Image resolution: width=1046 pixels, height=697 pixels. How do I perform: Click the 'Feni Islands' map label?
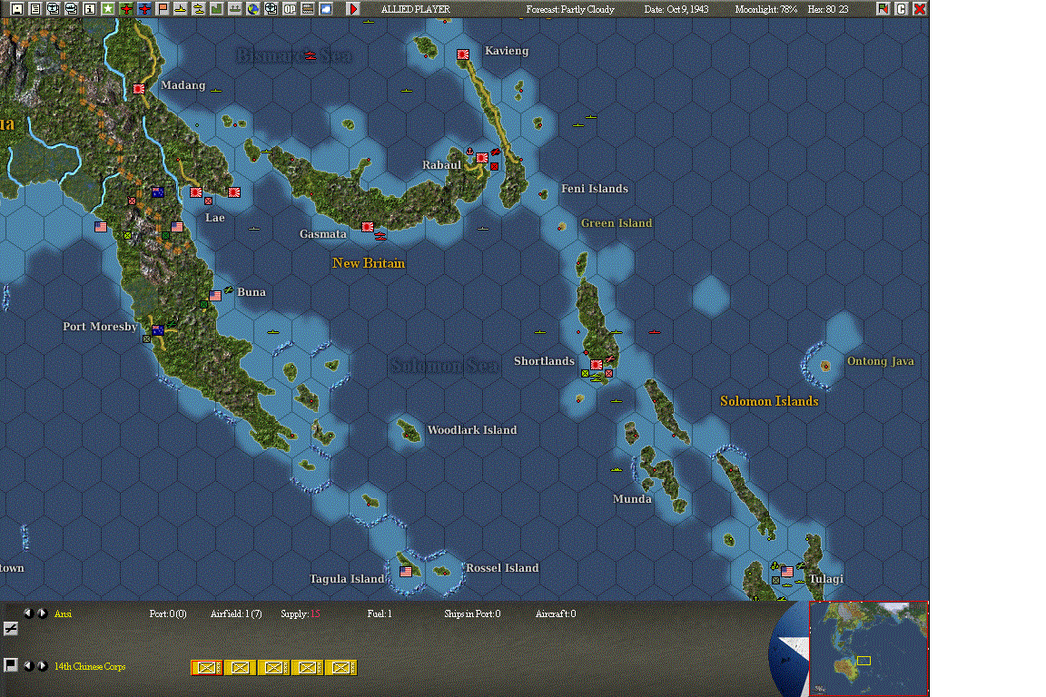coord(595,189)
